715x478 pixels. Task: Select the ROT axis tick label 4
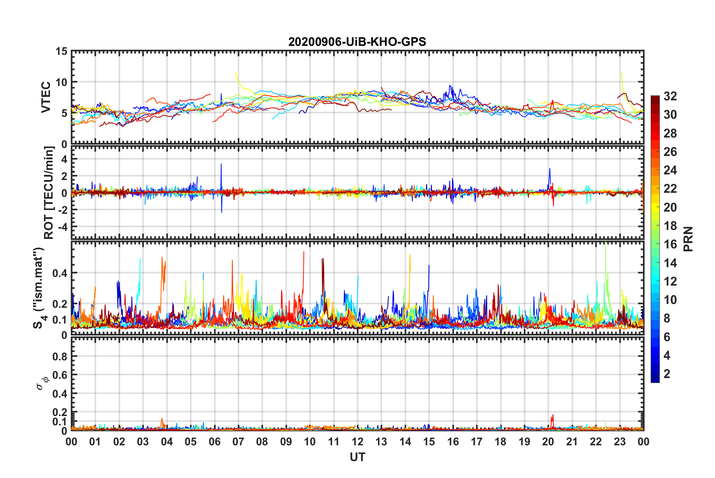pos(65,159)
